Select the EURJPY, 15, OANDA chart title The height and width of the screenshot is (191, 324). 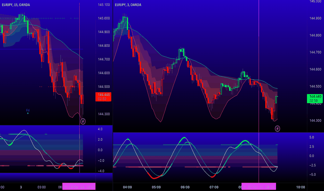click(x=16, y=5)
